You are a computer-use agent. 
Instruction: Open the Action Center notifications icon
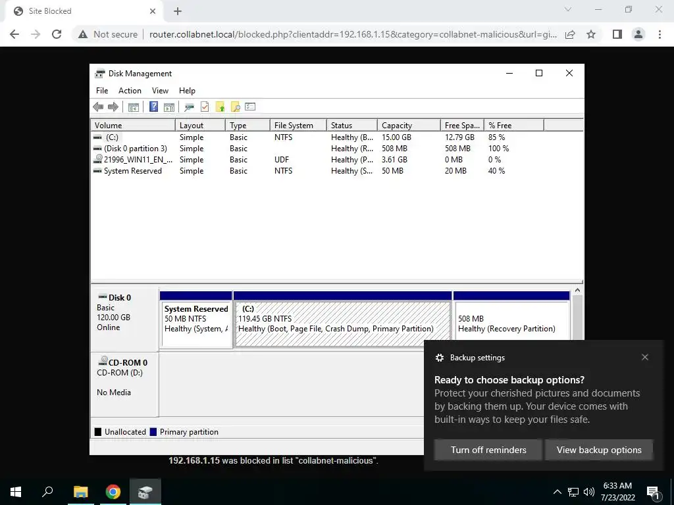pos(654,492)
